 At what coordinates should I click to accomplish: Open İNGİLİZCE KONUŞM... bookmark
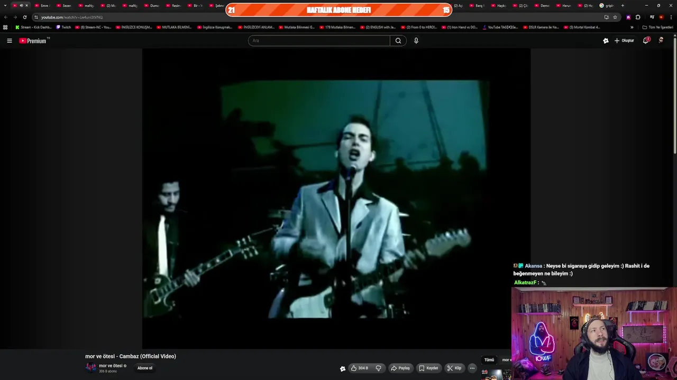[134, 27]
